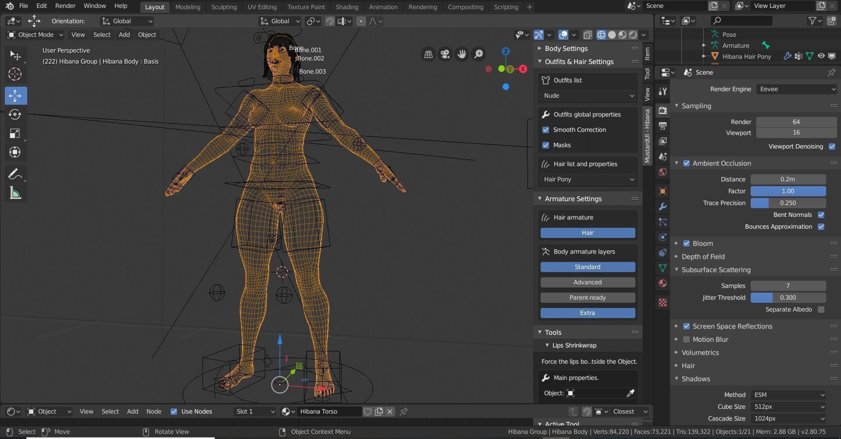The width and height of the screenshot is (841, 439).
Task: Adjust Ambient Occlusion Factor slider
Action: [x=788, y=191]
